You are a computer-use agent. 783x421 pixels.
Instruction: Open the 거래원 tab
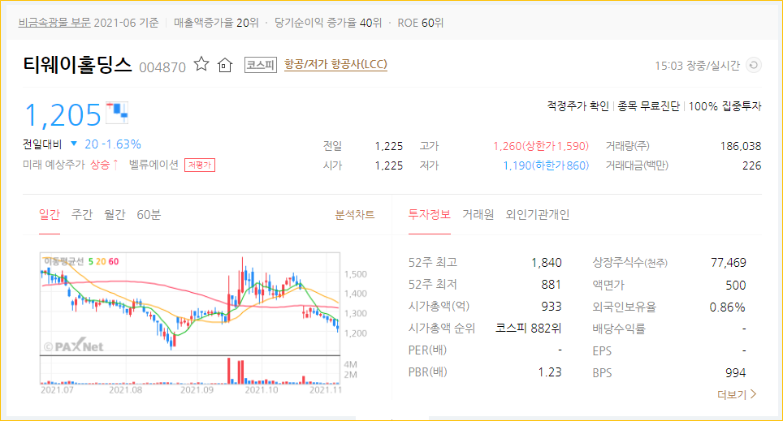(478, 214)
